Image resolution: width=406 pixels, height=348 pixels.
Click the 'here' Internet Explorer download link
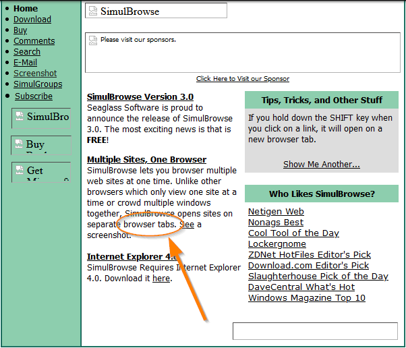point(161,279)
